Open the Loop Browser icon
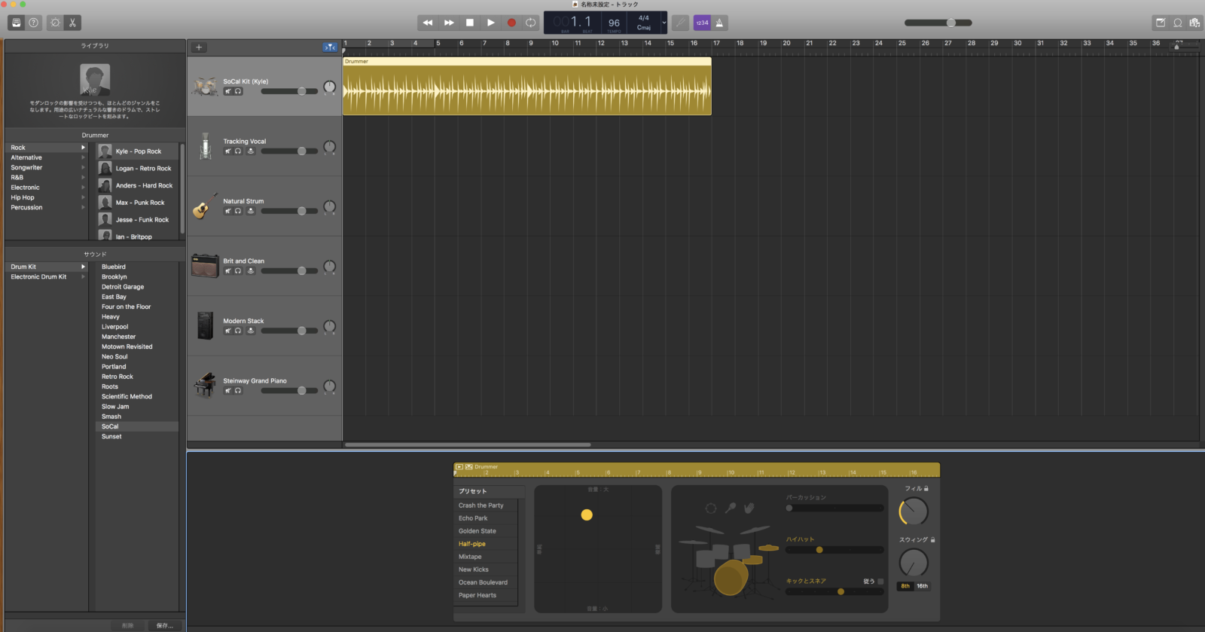1205x632 pixels. pyautogui.click(x=1178, y=23)
